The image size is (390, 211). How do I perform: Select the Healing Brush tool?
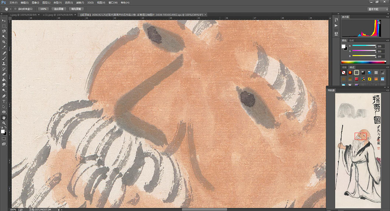coord(4,53)
